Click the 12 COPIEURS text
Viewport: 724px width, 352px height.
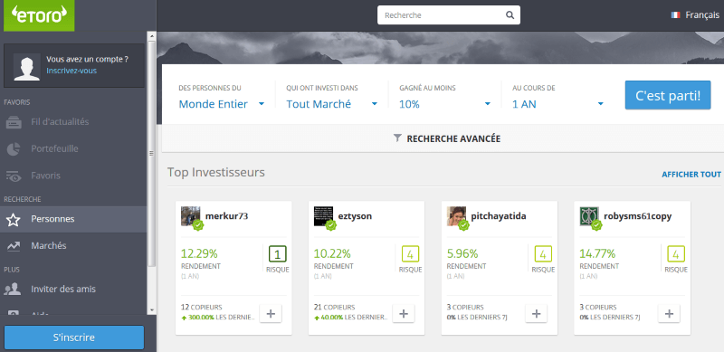tap(201, 307)
